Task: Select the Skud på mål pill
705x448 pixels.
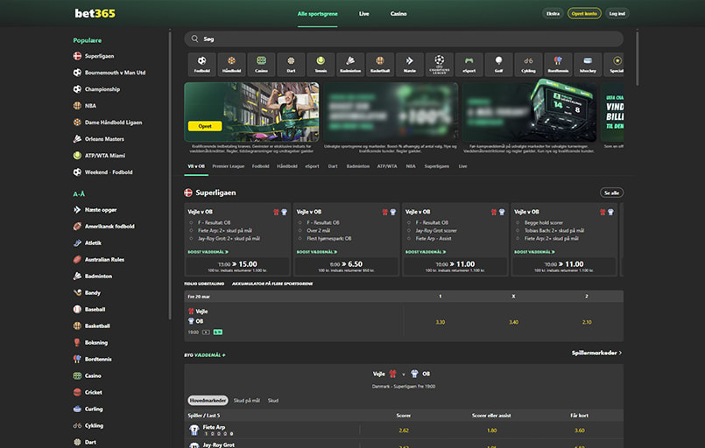Action: click(x=246, y=401)
